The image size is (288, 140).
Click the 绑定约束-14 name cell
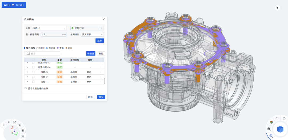pos(44,67)
